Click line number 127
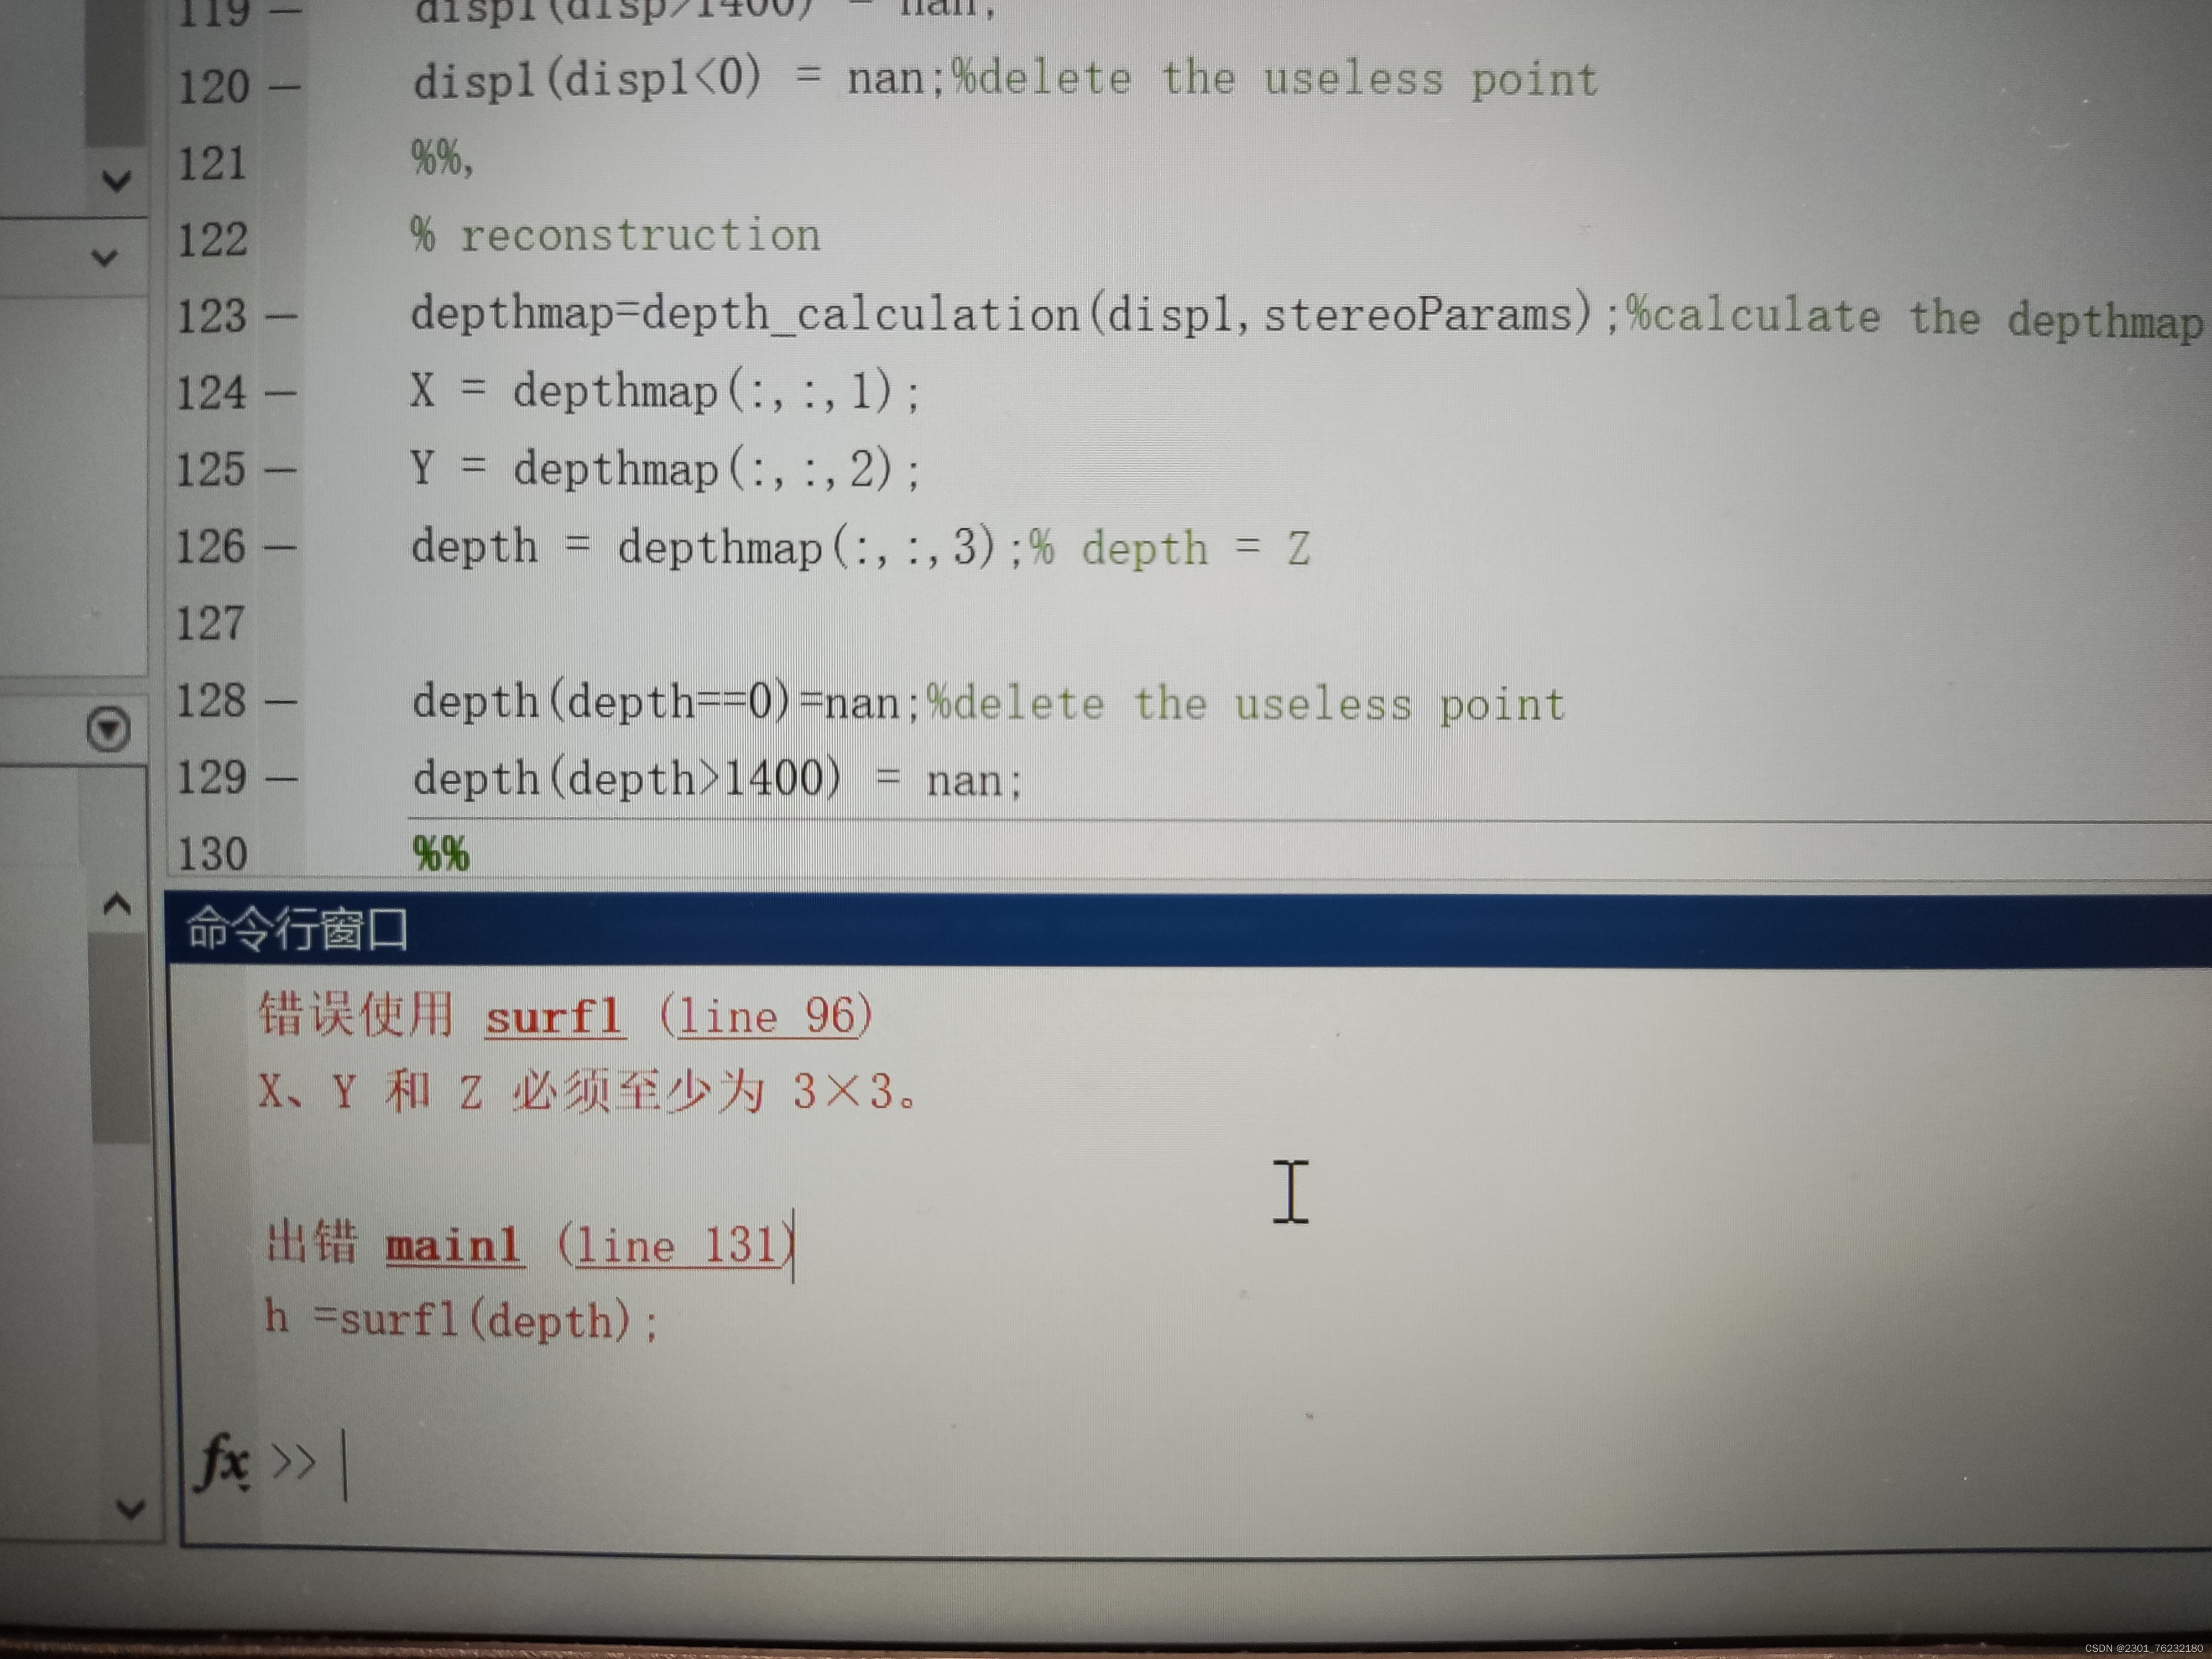Image resolution: width=2212 pixels, height=1659 pixels. pyautogui.click(x=210, y=623)
